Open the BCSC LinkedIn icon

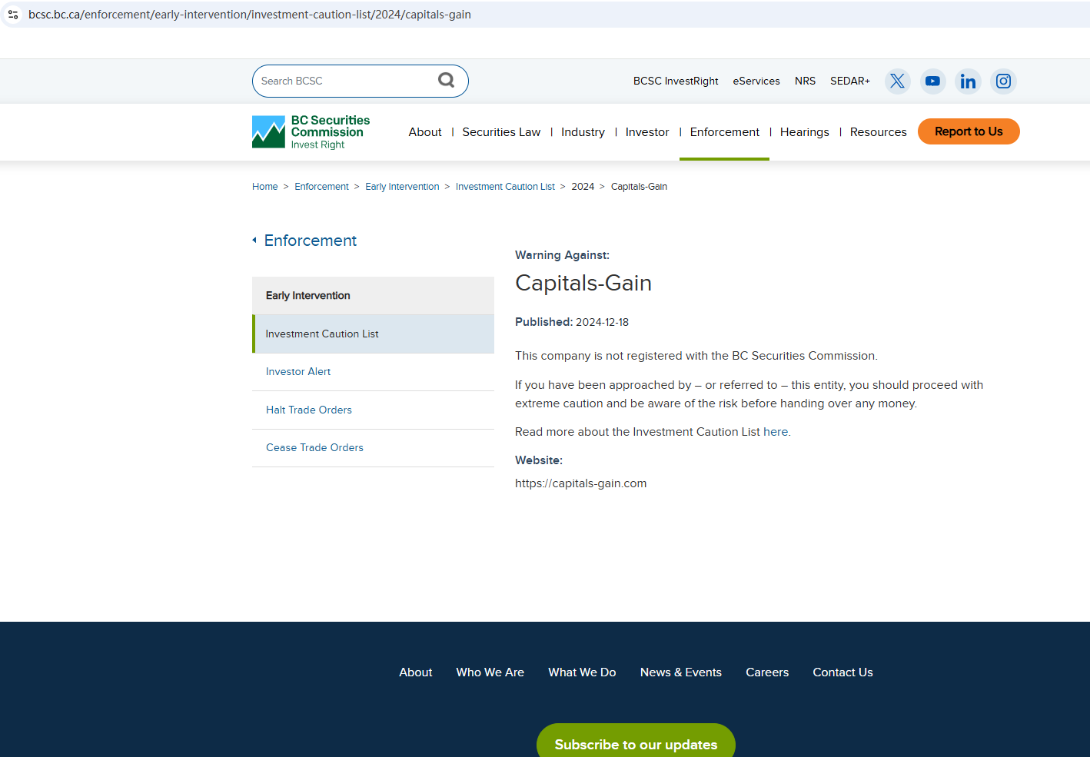tap(968, 81)
